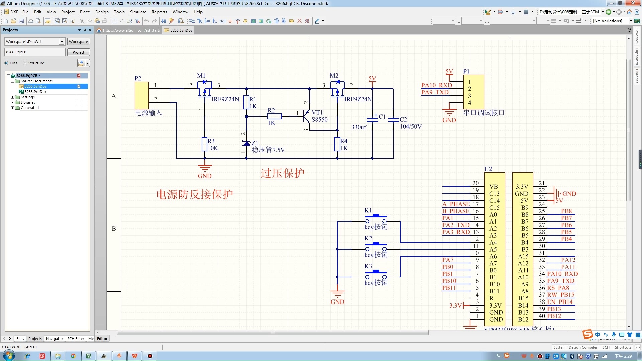Expand the Libraries folder in the project tree
The height and width of the screenshot is (361, 642).
pos(12,102)
